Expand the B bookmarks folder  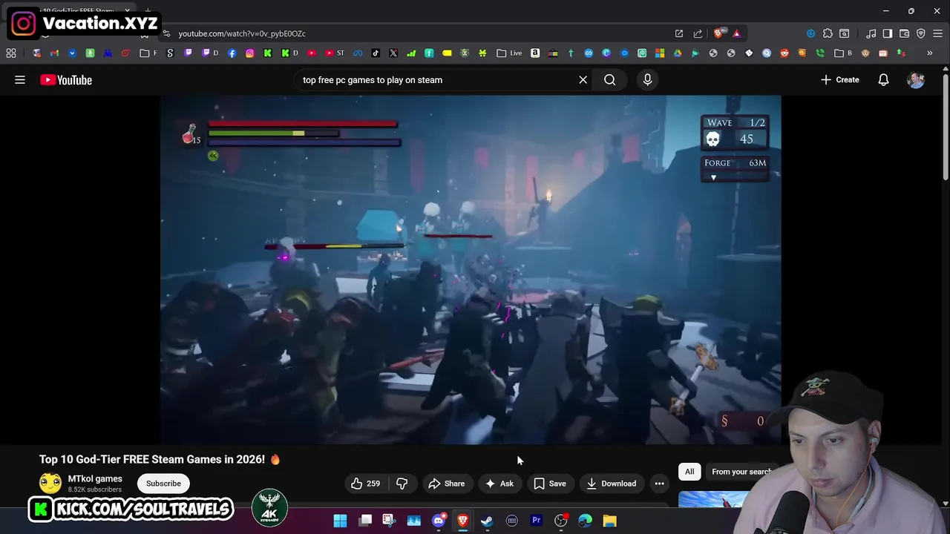(843, 53)
